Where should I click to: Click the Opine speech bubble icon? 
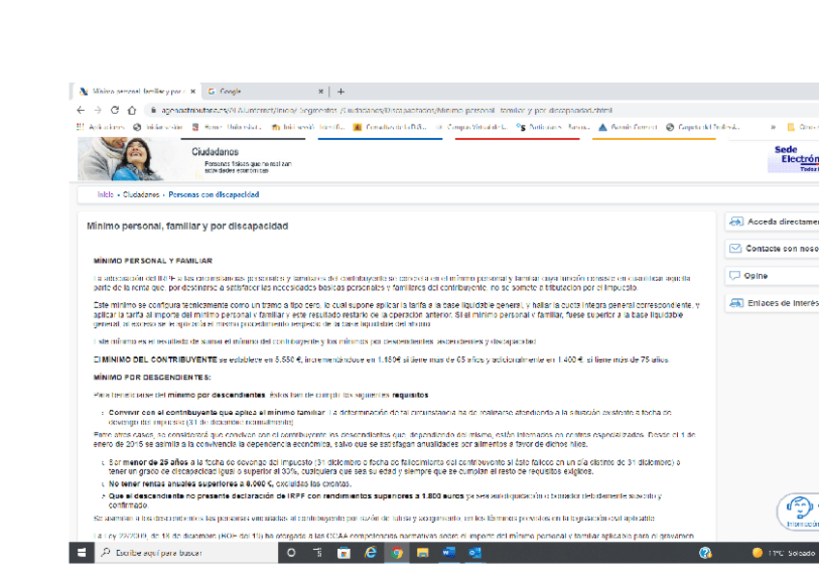click(735, 275)
